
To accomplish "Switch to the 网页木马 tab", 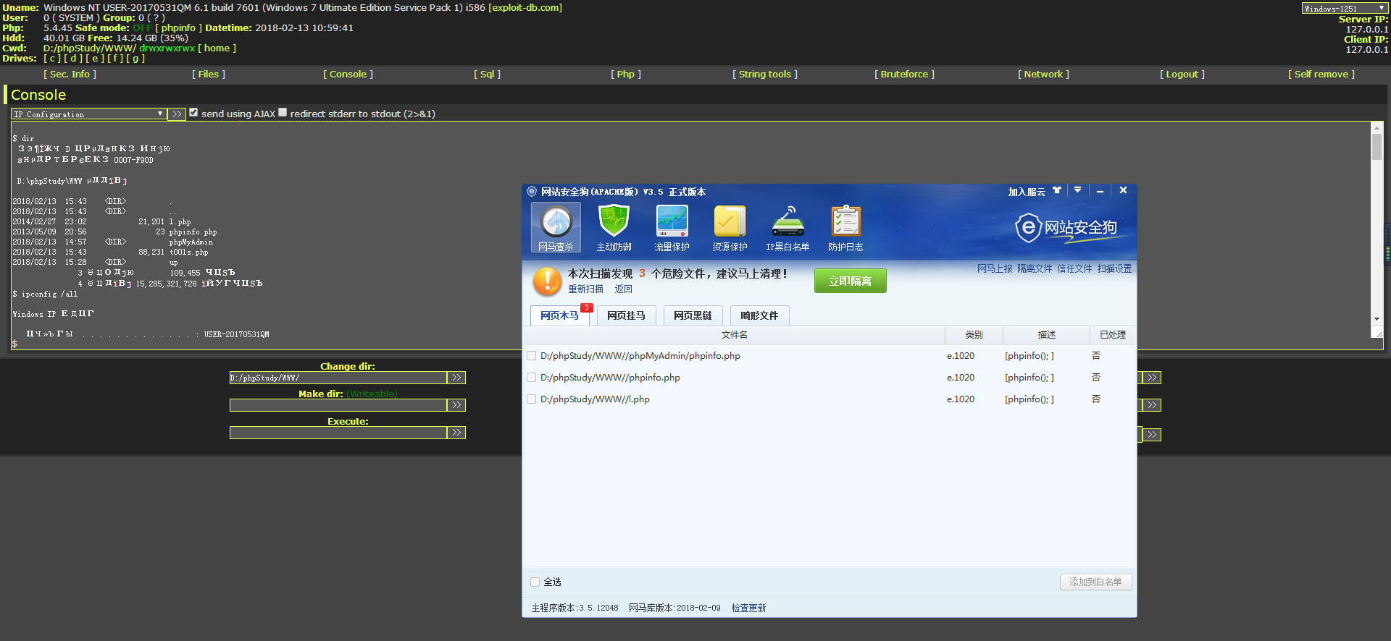I will coord(559,315).
